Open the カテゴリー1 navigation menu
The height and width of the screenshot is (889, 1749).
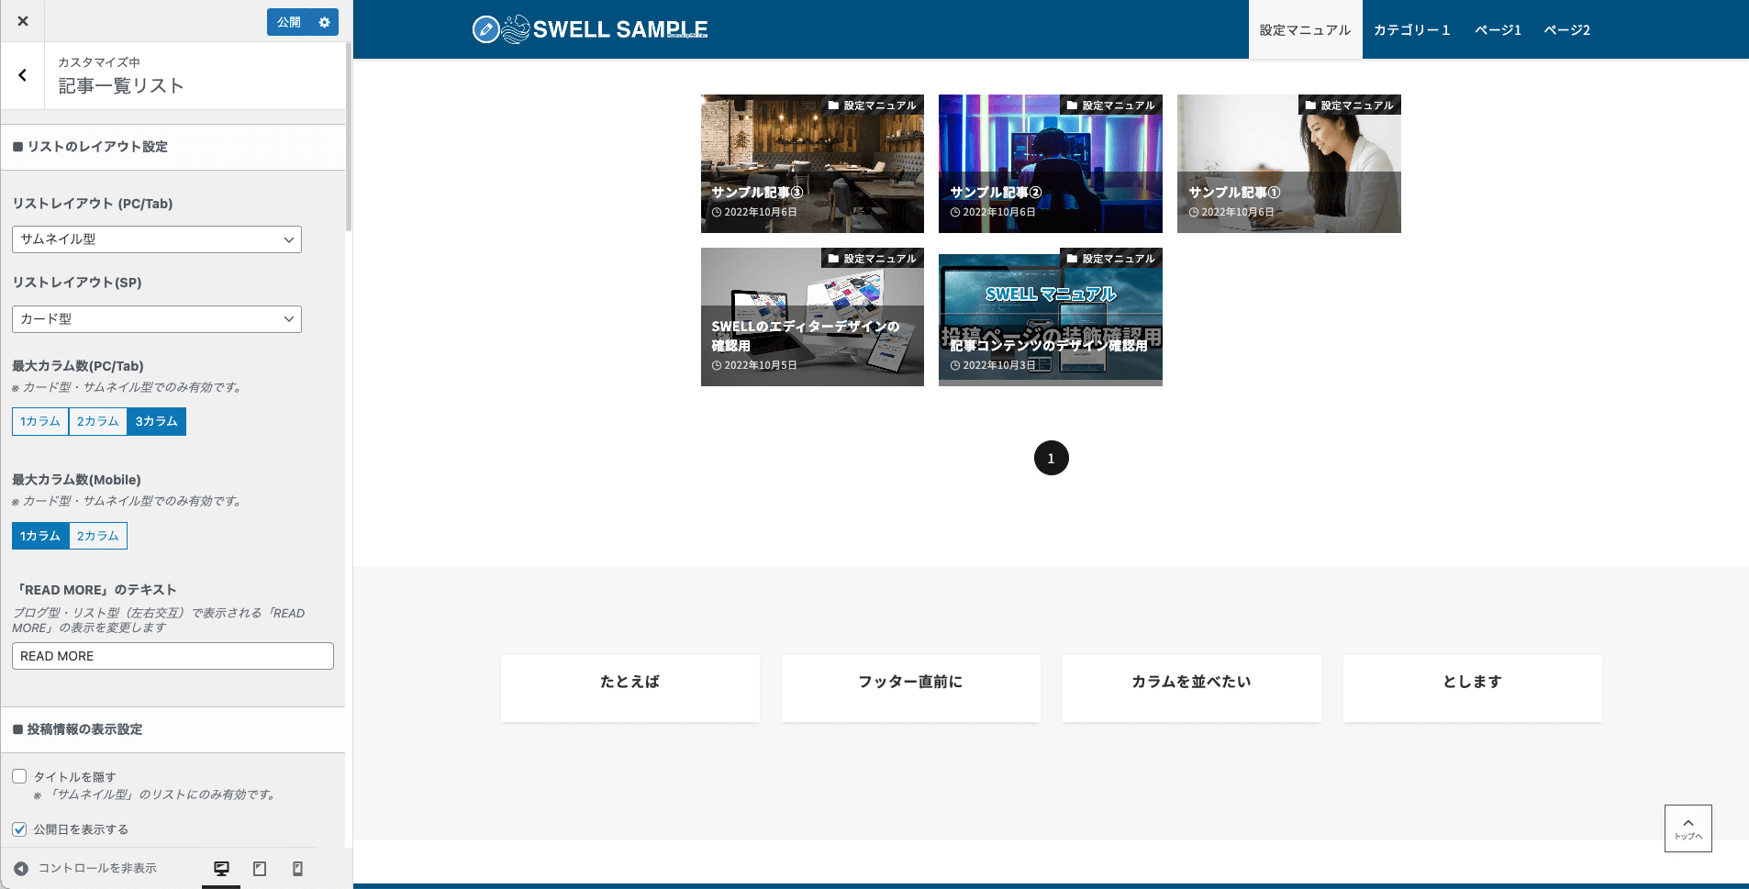click(x=1411, y=28)
